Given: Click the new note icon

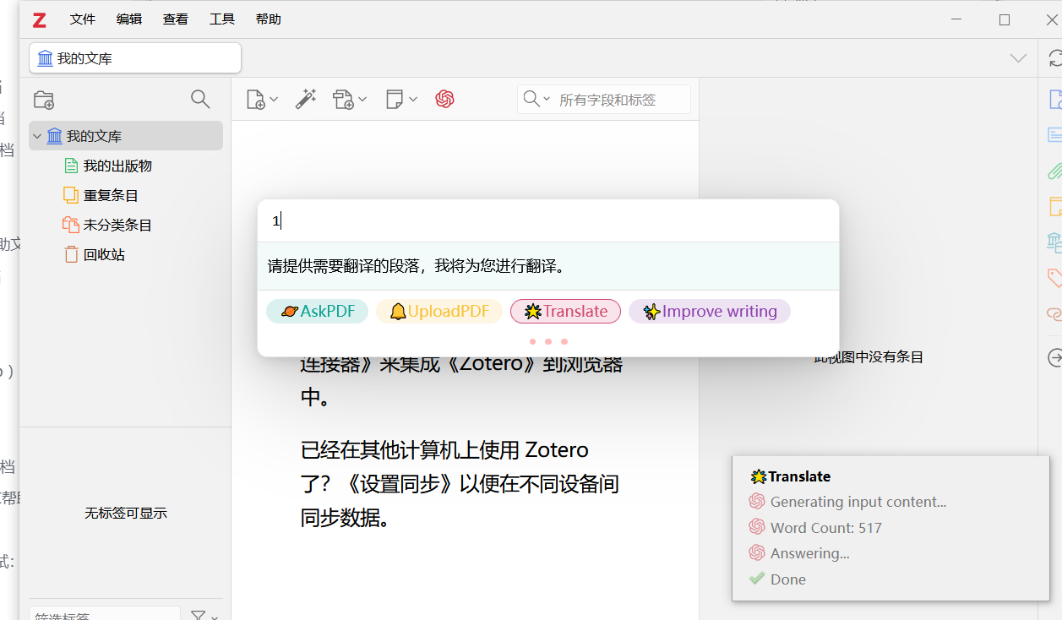Looking at the screenshot, I should pyautogui.click(x=395, y=100).
